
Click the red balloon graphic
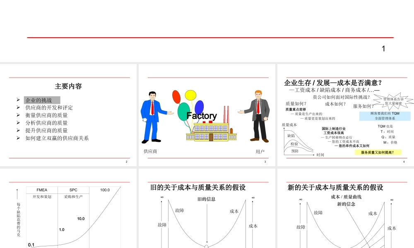[176, 97]
